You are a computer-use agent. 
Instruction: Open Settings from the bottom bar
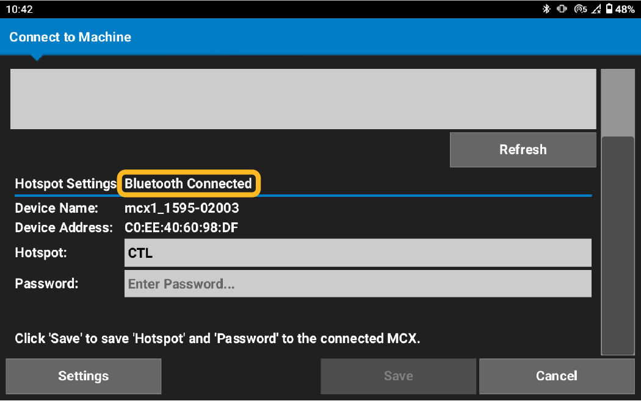click(x=84, y=376)
